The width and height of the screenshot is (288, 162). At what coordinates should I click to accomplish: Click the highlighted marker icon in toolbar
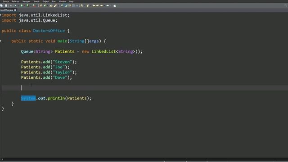(x=66, y=6)
